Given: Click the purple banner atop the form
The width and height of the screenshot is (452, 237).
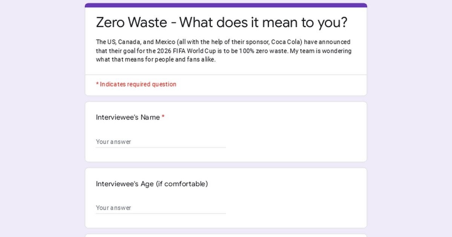Looking at the screenshot, I should [x=226, y=5].
